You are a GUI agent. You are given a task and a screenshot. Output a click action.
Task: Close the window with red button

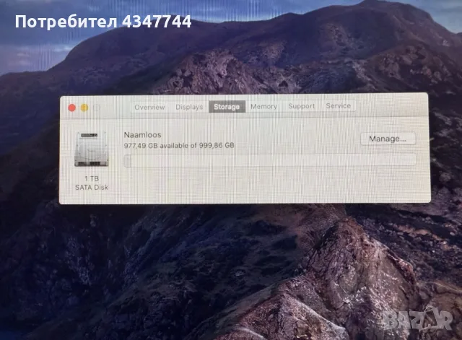point(71,108)
